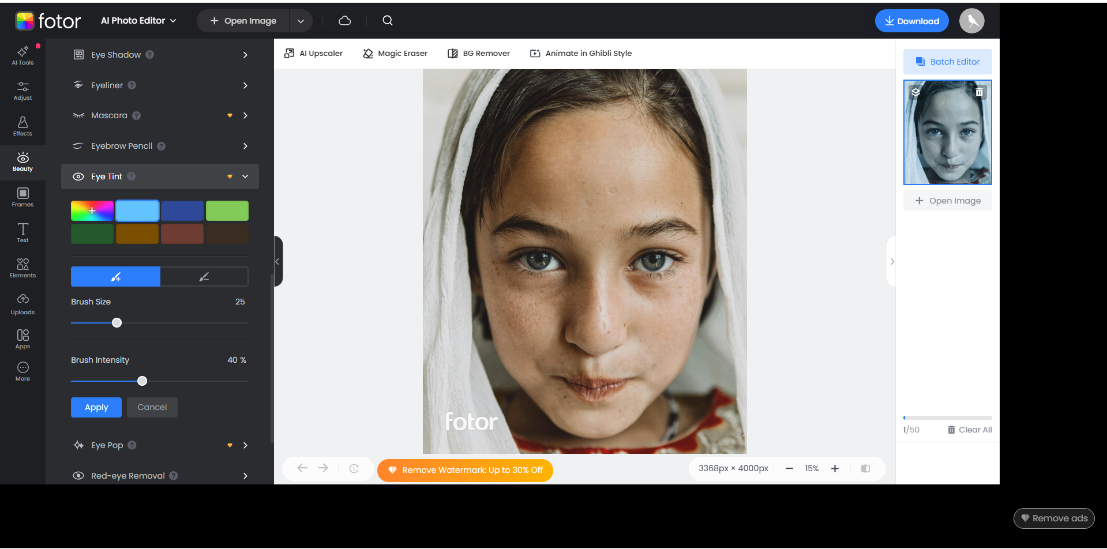The width and height of the screenshot is (1107, 549).
Task: Open the dropdown arrow beside Open Image
Action: click(x=301, y=21)
